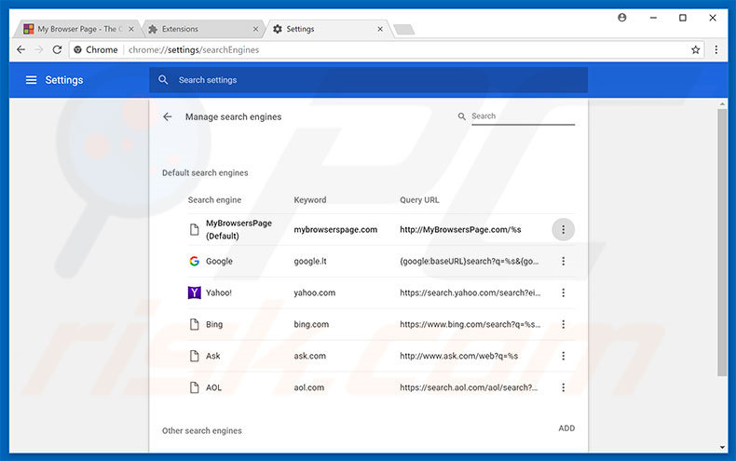Image resolution: width=736 pixels, height=461 pixels.
Task: Open Bing row's three-dot menu
Action: (x=564, y=324)
